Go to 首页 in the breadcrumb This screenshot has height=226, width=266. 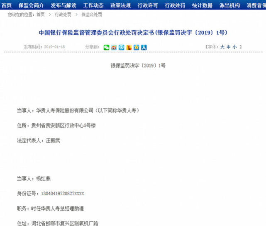pyautogui.click(x=41, y=15)
